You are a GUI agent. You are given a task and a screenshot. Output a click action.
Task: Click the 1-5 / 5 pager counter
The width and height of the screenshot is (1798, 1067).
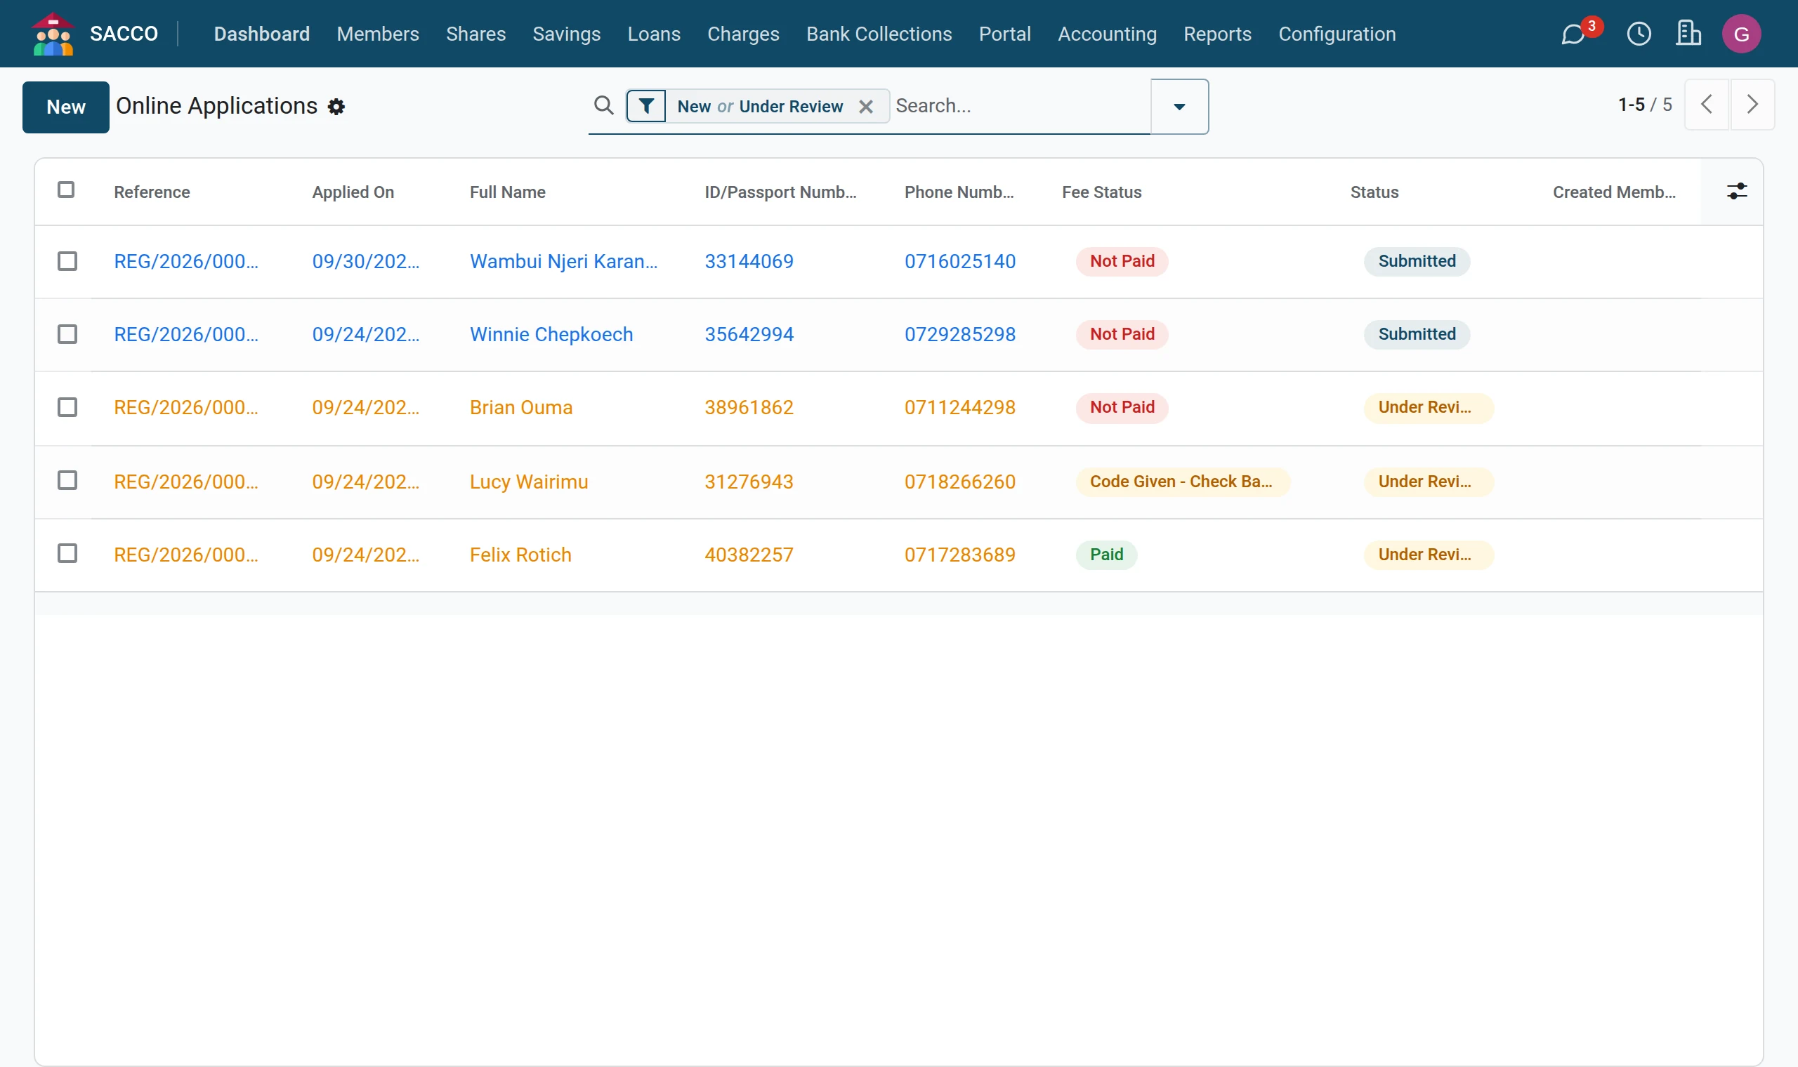pyautogui.click(x=1645, y=105)
